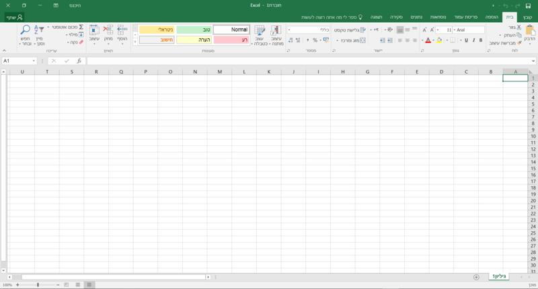Click the zoom slider in status bar

(x=38, y=285)
